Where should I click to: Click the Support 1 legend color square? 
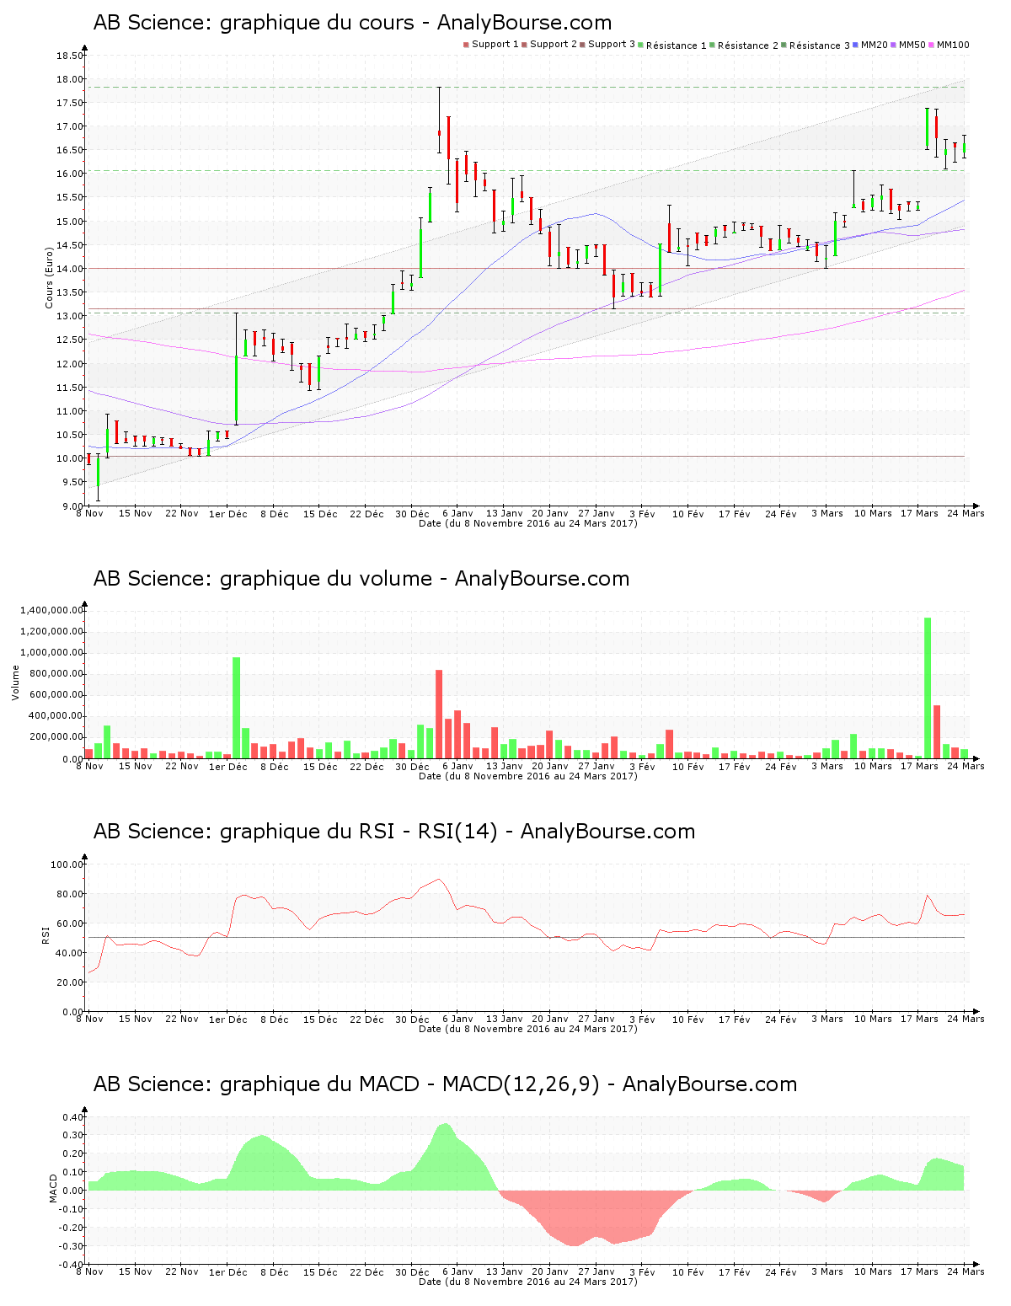pos(466,45)
